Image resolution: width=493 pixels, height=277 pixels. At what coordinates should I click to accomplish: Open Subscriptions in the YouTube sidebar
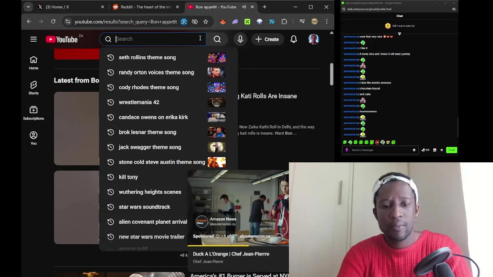(x=34, y=113)
